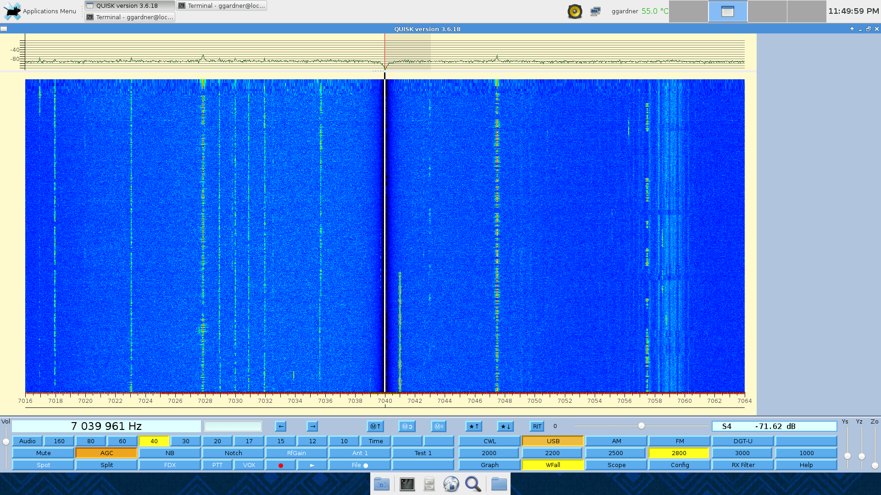Toggle the VOX button
The height and width of the screenshot is (495, 881).
(x=249, y=465)
